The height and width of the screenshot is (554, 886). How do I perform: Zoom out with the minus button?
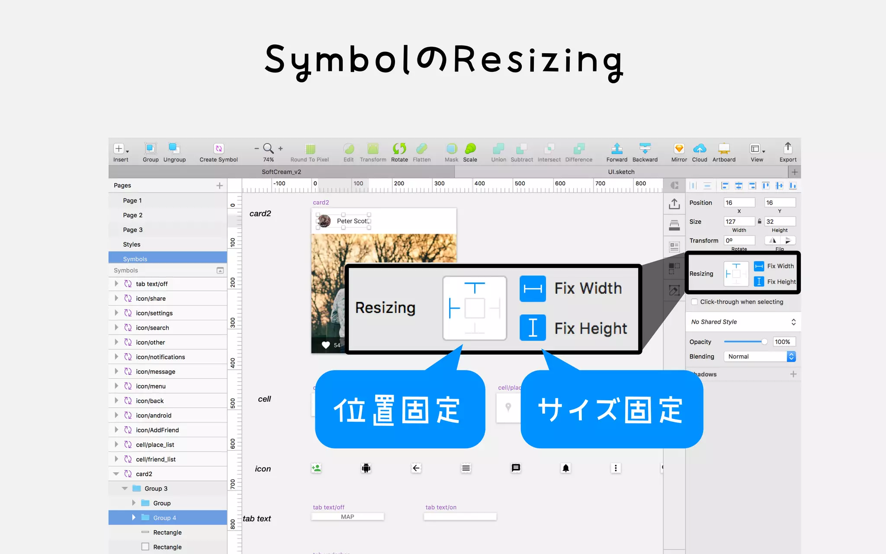(257, 148)
